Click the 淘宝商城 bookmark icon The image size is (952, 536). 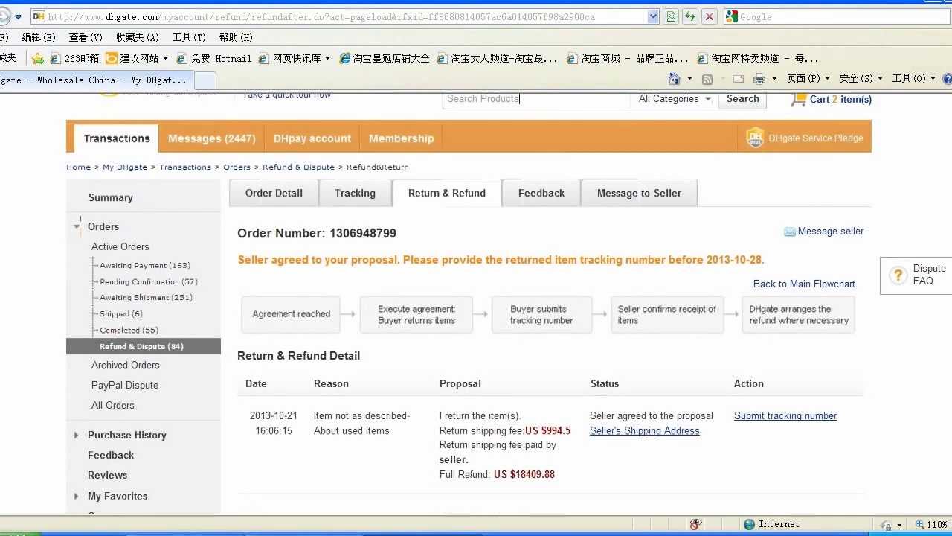572,58
